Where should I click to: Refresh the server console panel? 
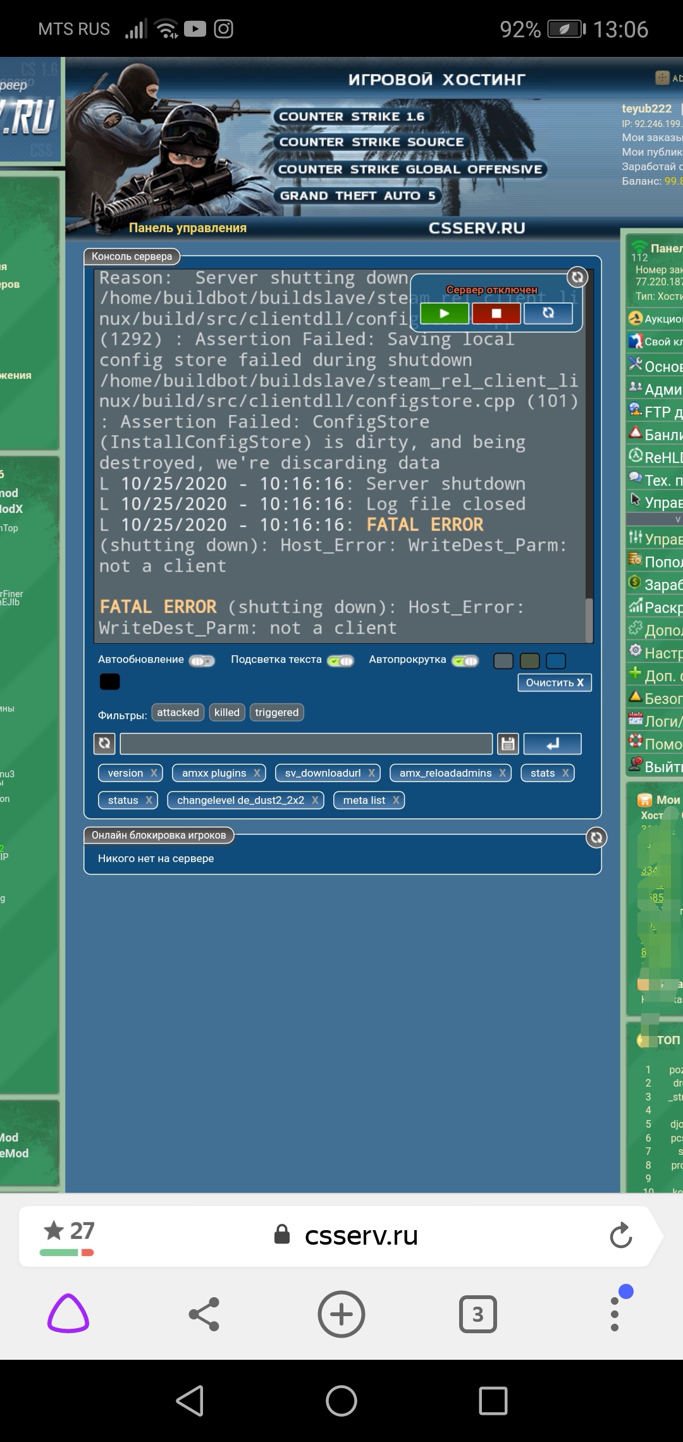tap(577, 277)
